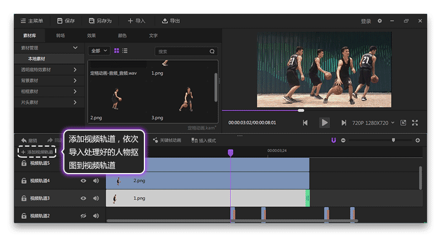Select the 2.png clip on timeline
This screenshot has width=441, height=237.
(208, 181)
